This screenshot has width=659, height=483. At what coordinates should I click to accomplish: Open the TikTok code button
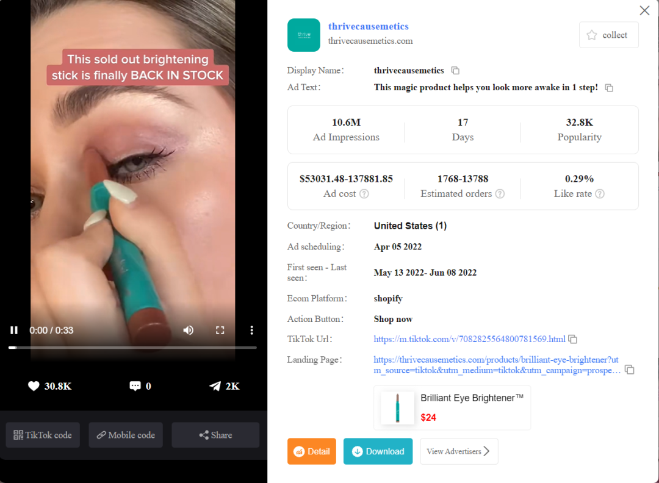click(x=43, y=435)
